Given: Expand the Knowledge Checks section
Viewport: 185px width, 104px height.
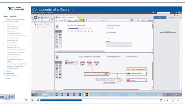Looking at the screenshot, I should tap(4, 76).
